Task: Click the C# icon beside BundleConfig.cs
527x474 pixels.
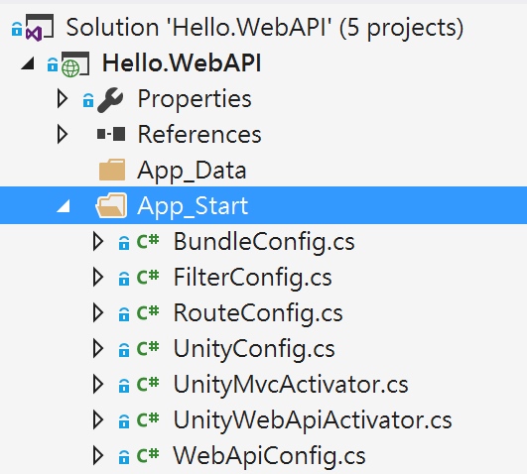Action: [148, 241]
